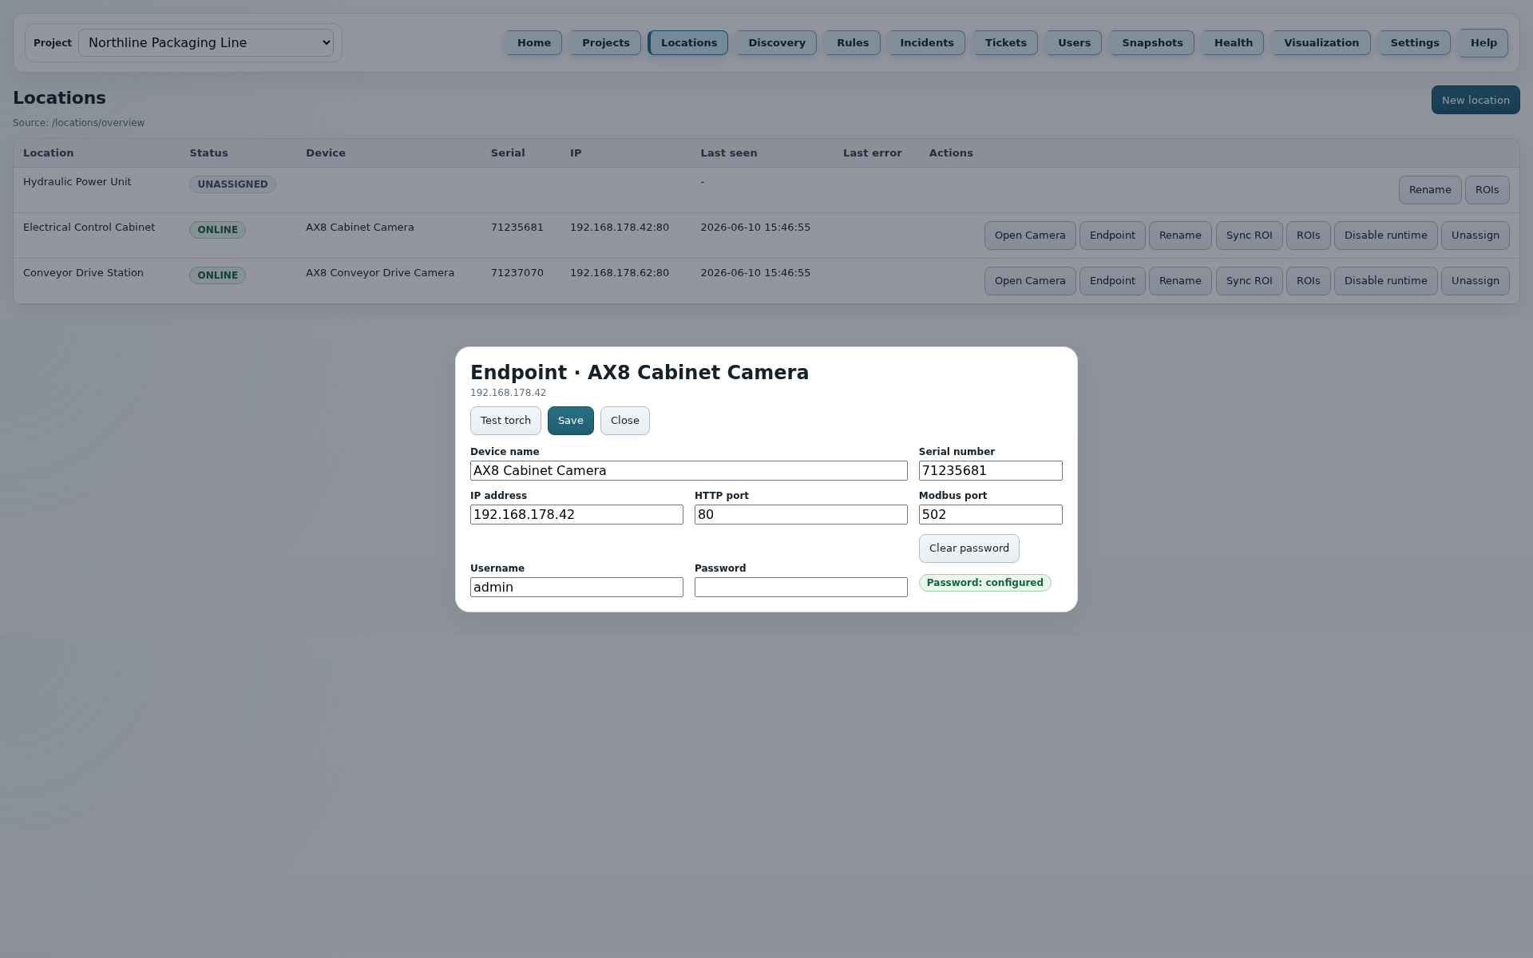Rename the Conveyor Drive Station location

pyautogui.click(x=1180, y=281)
